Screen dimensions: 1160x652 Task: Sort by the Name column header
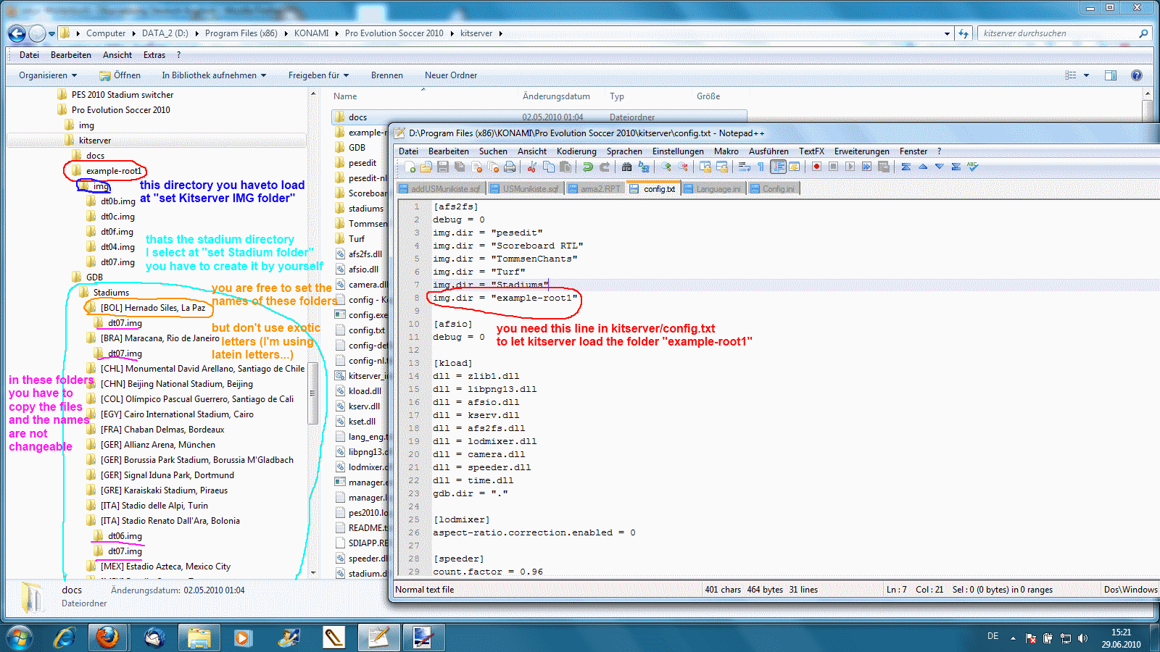point(345,96)
